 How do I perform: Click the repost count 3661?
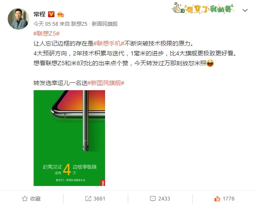(x=99, y=199)
